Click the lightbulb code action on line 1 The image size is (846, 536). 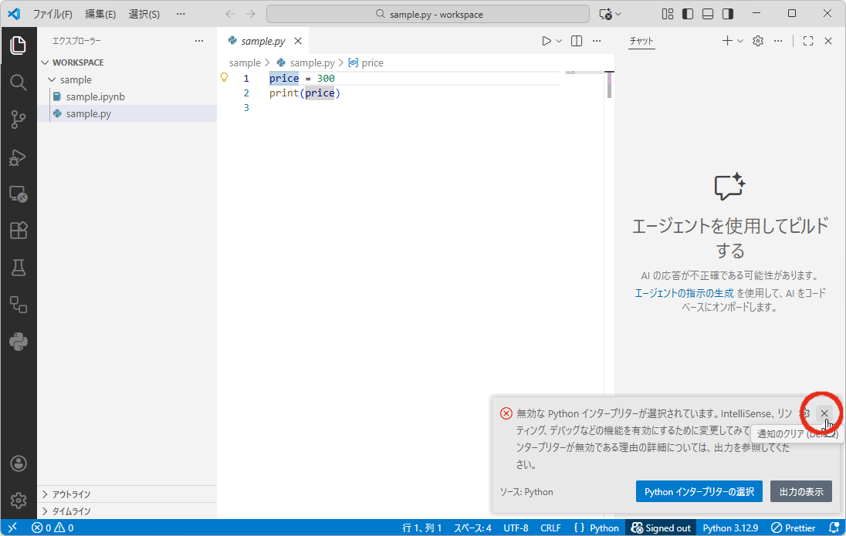pos(225,78)
